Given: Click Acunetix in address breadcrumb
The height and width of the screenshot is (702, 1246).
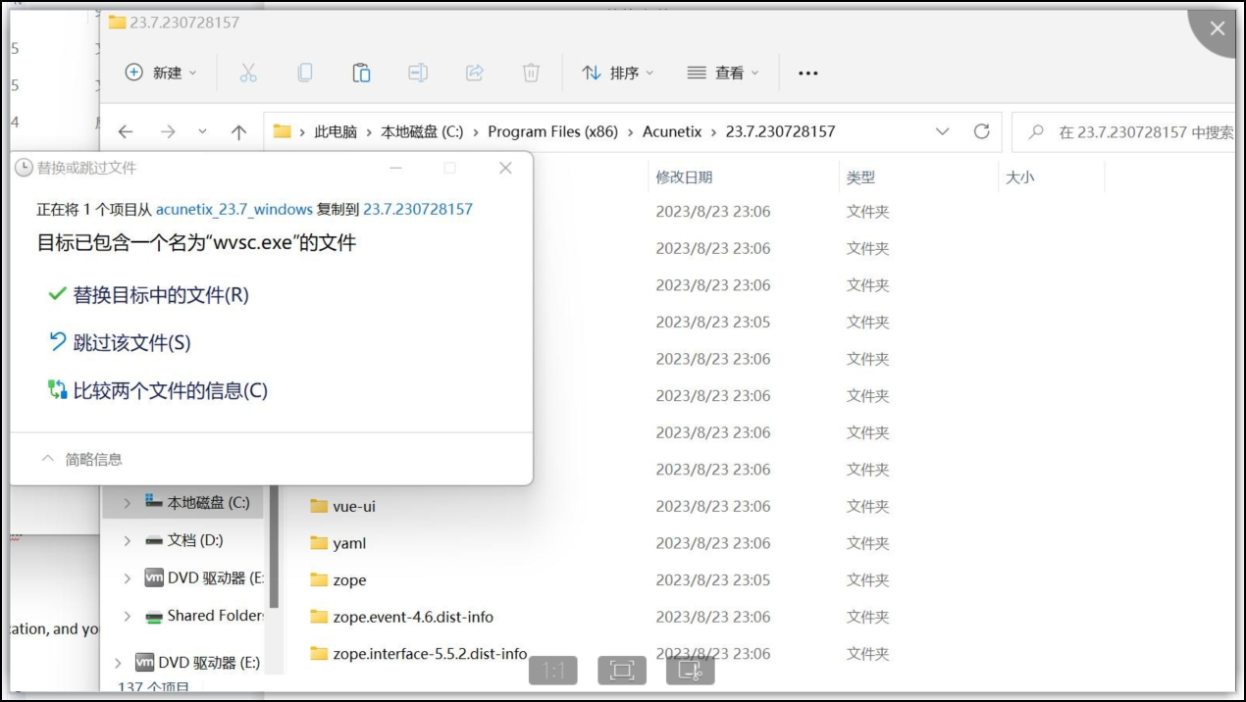Looking at the screenshot, I should point(672,131).
